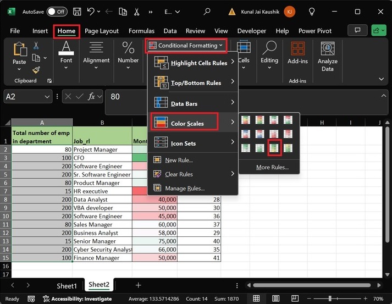Expand the Name Box dropdown arrow
Viewport: 392px width, 304px height.
(47, 97)
